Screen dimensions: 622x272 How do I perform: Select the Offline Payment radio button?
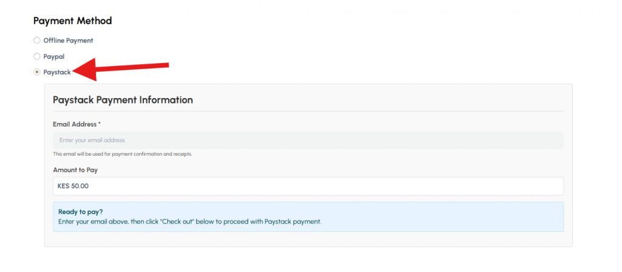(37, 41)
